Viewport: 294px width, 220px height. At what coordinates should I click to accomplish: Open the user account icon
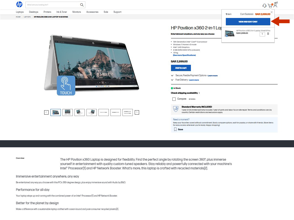point(275,5)
